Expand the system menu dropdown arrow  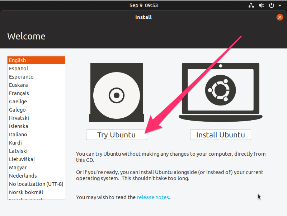pyautogui.click(x=280, y=5)
